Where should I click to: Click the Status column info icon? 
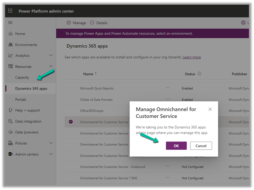coord(199,73)
